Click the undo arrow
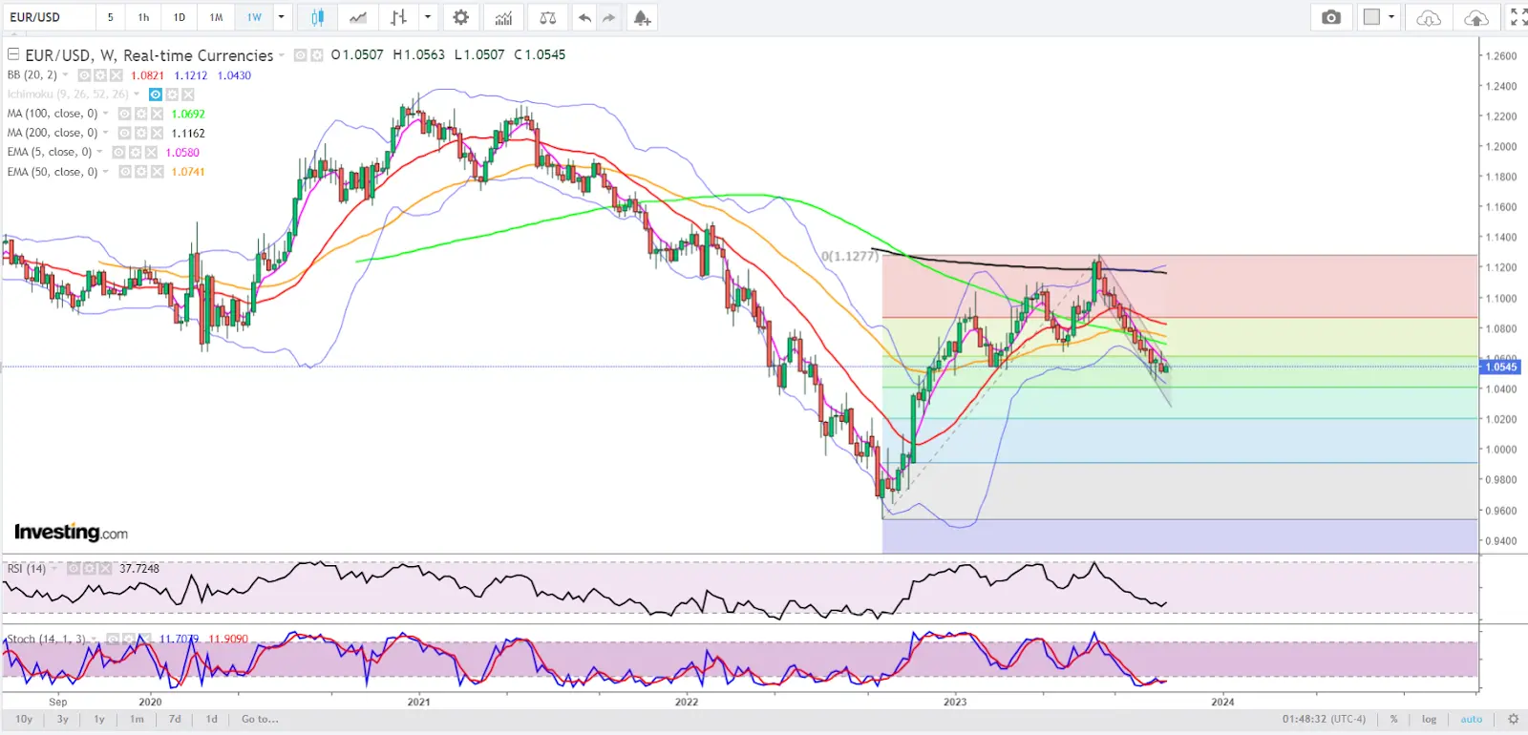Viewport: 1528px width, 735px height. pyautogui.click(x=584, y=17)
